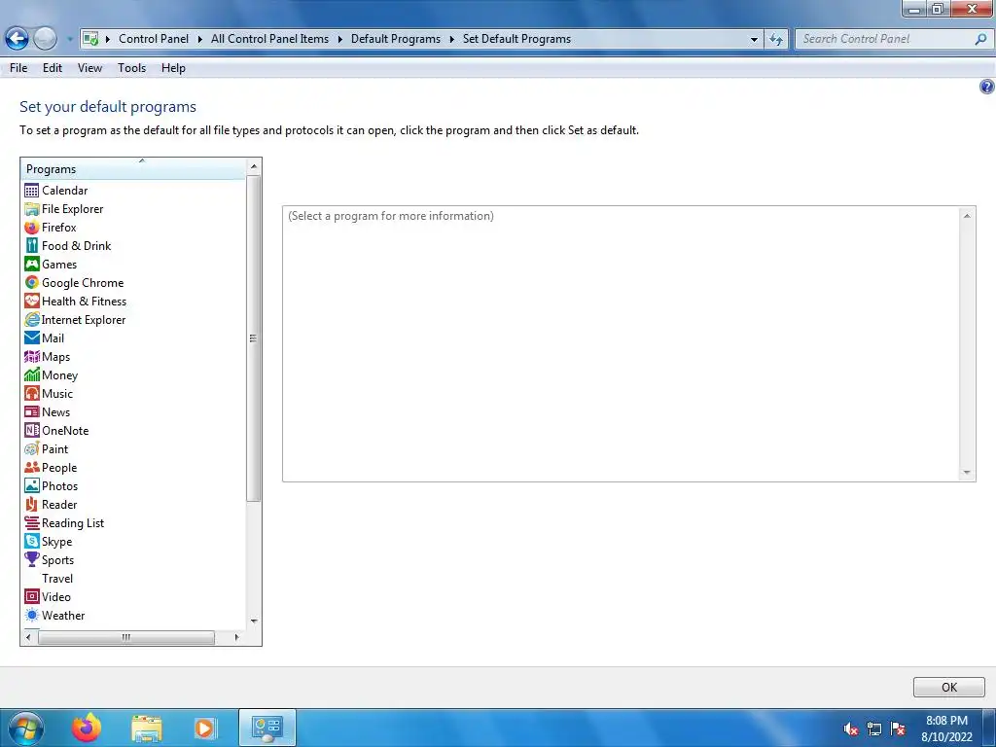Image resolution: width=996 pixels, height=747 pixels.
Task: Open the Tools menu
Action: tap(131, 68)
